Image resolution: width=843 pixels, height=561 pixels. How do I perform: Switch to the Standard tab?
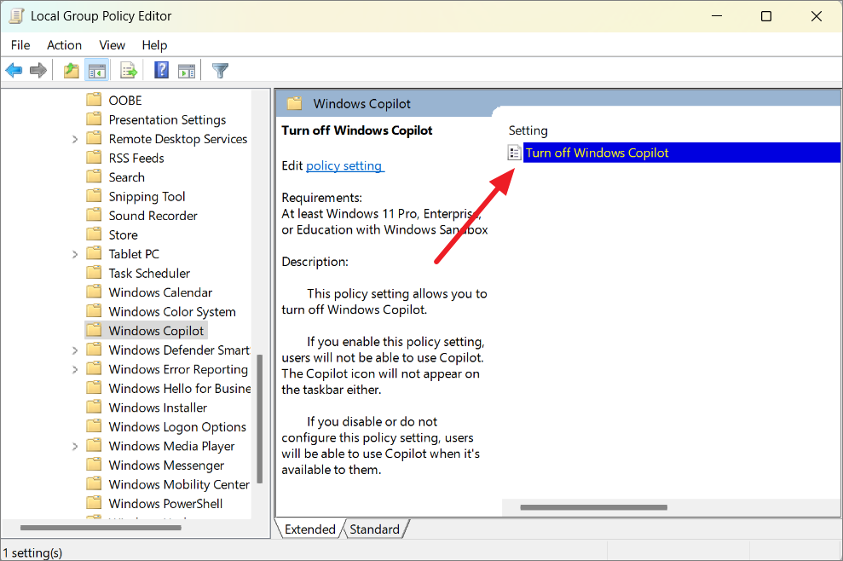click(x=375, y=529)
